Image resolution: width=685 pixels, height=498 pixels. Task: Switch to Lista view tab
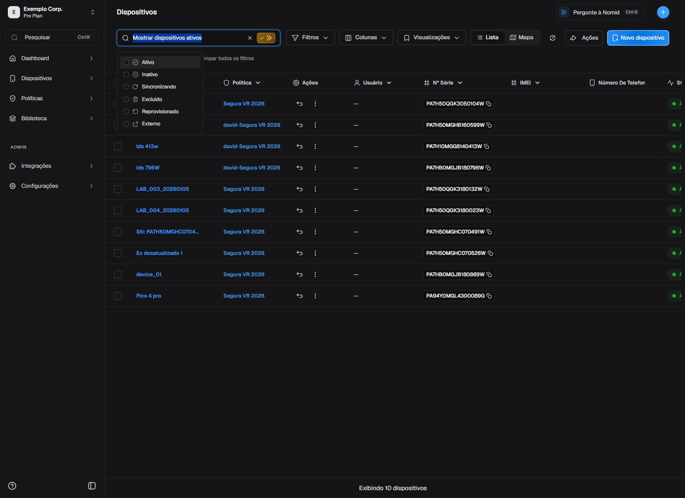pyautogui.click(x=488, y=37)
